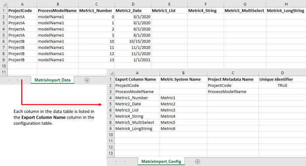Screen dimensions: 306x166
Task: Select the Project Metadata Name header cell
Action: point(233,79)
